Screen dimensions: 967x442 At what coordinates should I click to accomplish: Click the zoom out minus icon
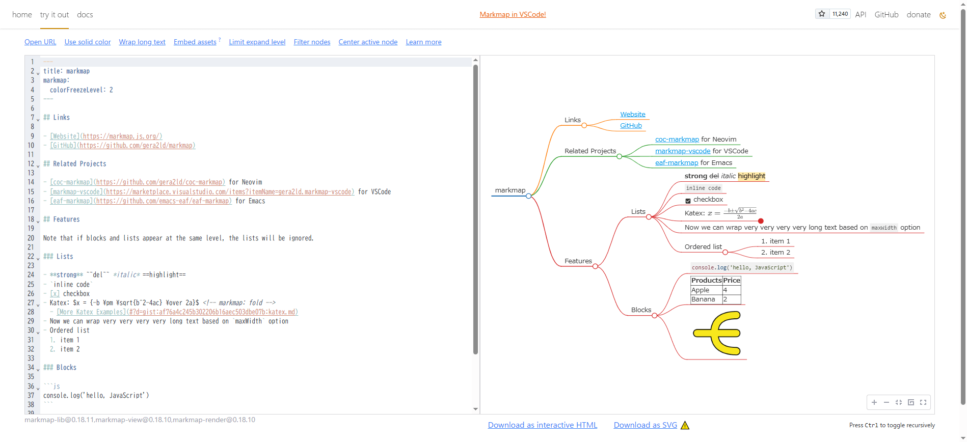(x=887, y=402)
